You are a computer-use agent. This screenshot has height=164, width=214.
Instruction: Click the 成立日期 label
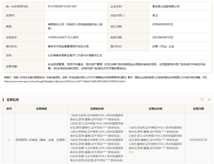pos(116,27)
